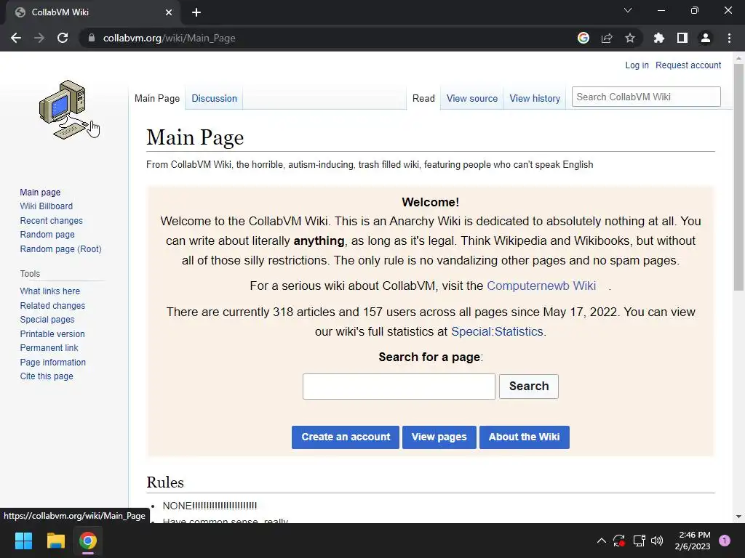
Task: Bookmark this page with the star icon
Action: click(x=630, y=38)
